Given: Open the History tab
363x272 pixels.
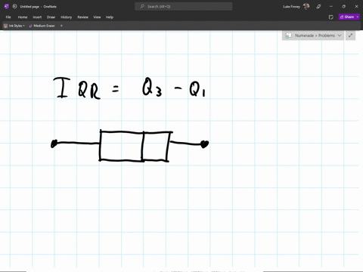Looking at the screenshot, I should click(x=67, y=17).
